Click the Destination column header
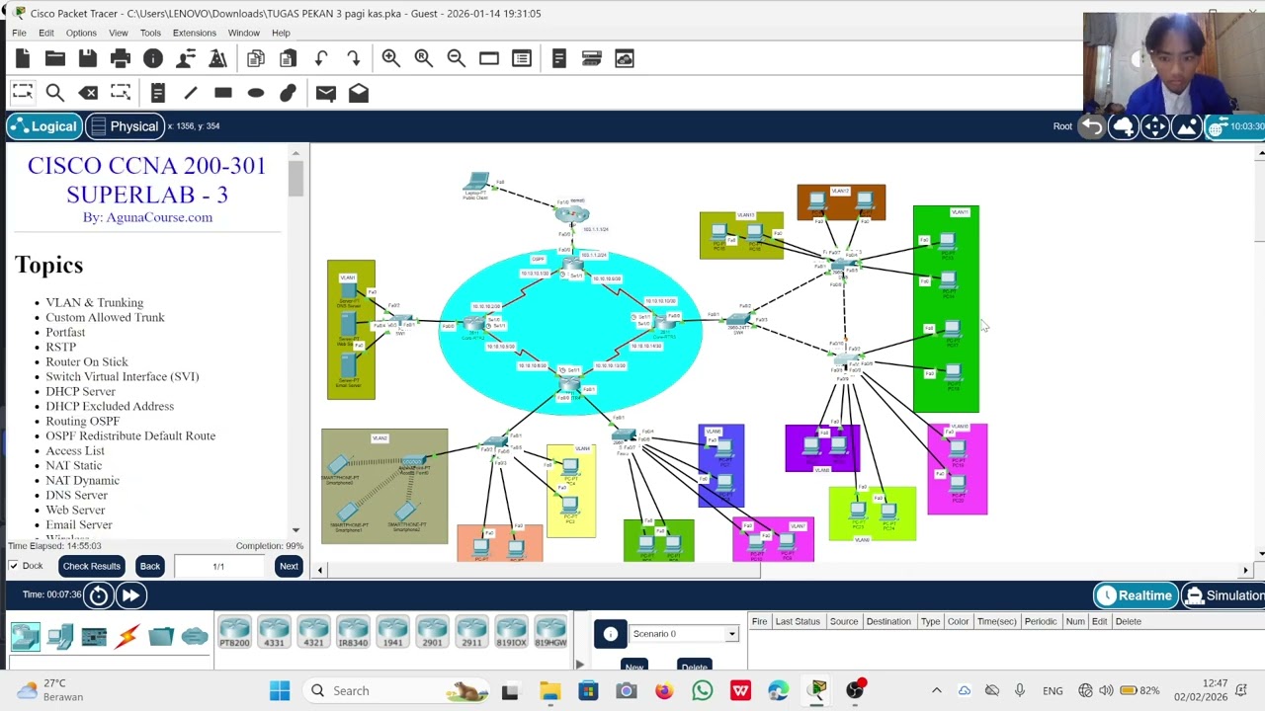The image size is (1265, 711). (888, 621)
